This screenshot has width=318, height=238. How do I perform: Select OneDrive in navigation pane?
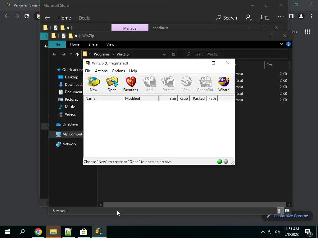(x=67, y=124)
